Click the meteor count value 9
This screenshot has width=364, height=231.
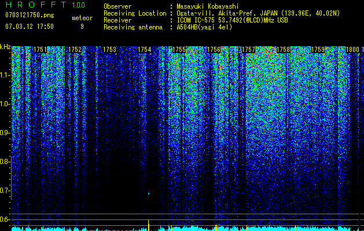point(82,27)
